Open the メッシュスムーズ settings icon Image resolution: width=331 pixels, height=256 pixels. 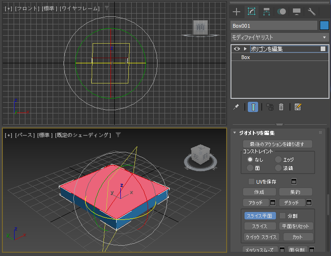coord(282,250)
